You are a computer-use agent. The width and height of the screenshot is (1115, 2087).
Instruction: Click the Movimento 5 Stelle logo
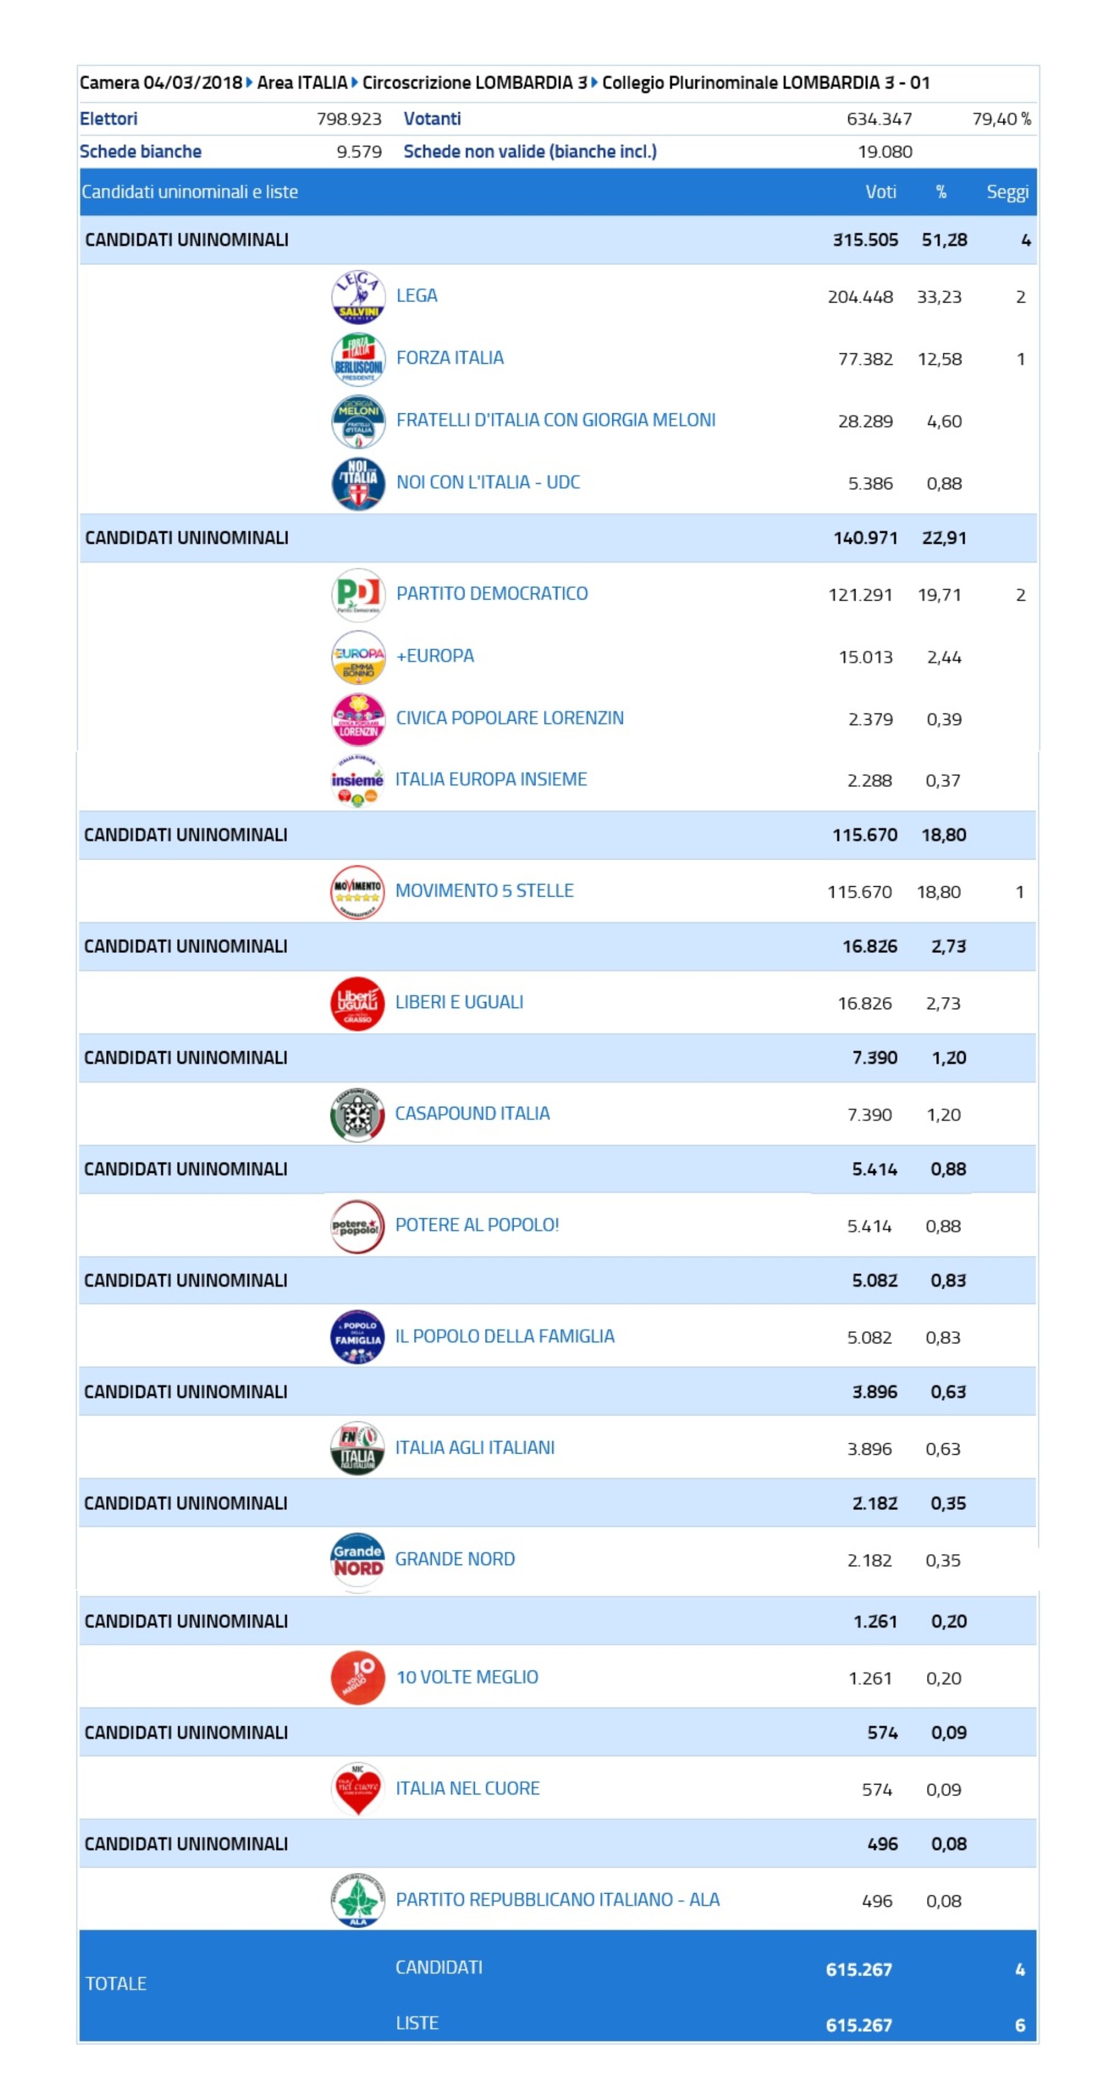pyautogui.click(x=357, y=892)
